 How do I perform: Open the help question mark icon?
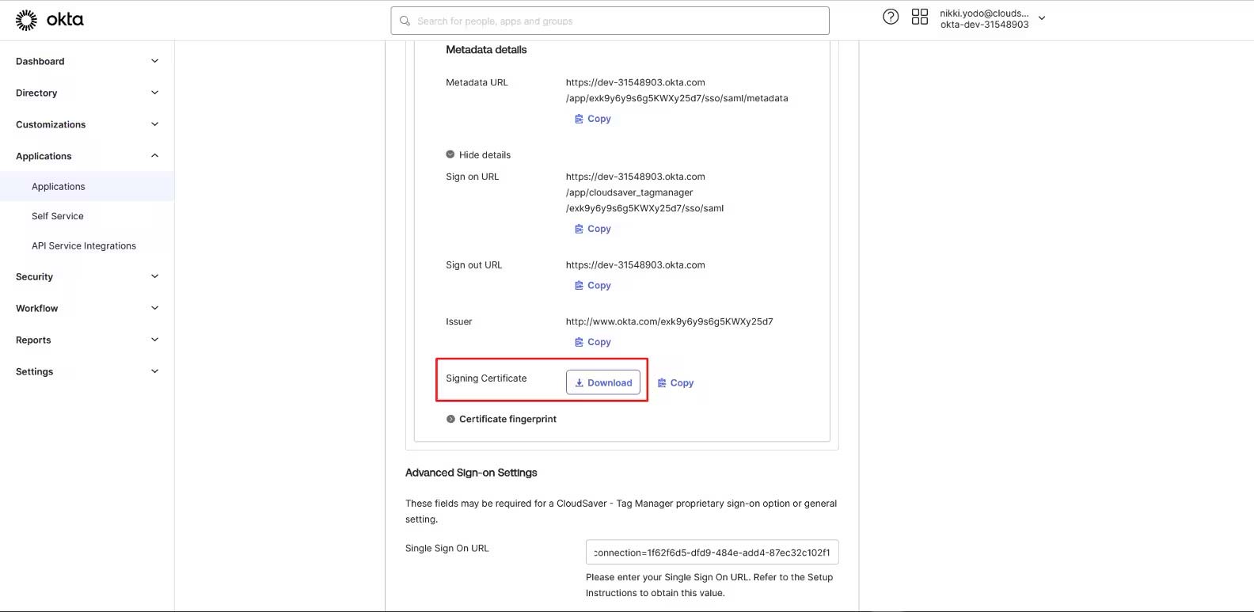(891, 17)
